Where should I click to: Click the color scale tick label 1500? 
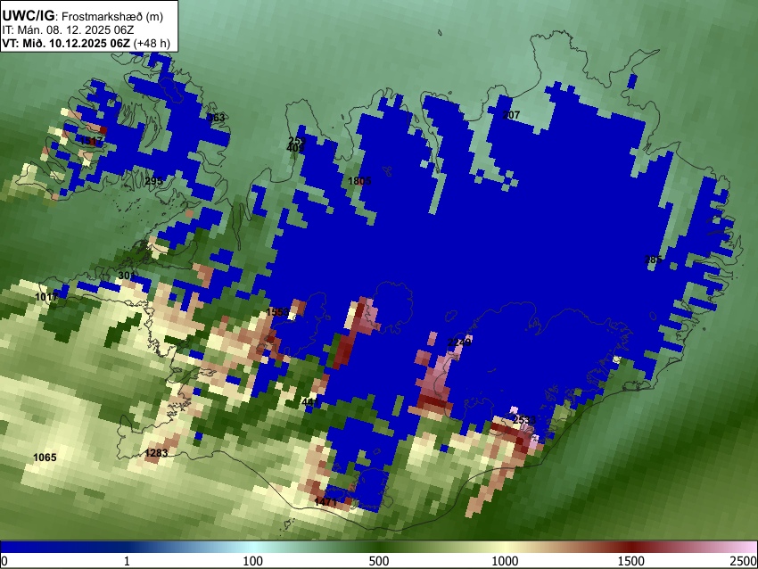click(x=631, y=561)
